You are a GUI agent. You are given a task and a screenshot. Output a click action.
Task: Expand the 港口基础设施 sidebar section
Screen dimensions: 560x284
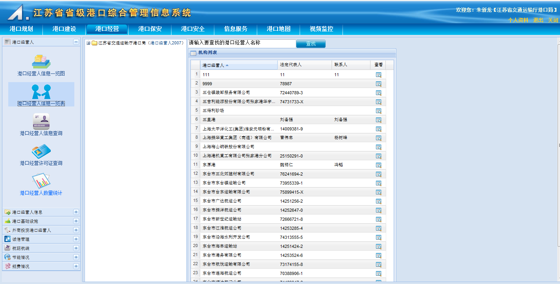76,221
